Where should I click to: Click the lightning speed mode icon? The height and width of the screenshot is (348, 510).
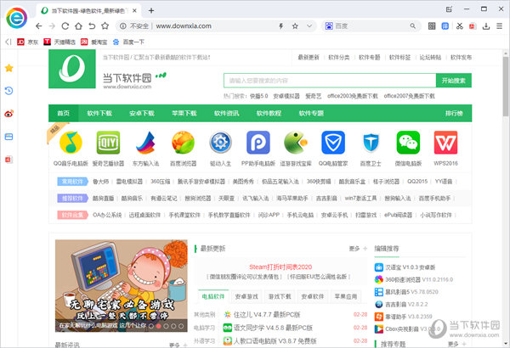pos(281,26)
